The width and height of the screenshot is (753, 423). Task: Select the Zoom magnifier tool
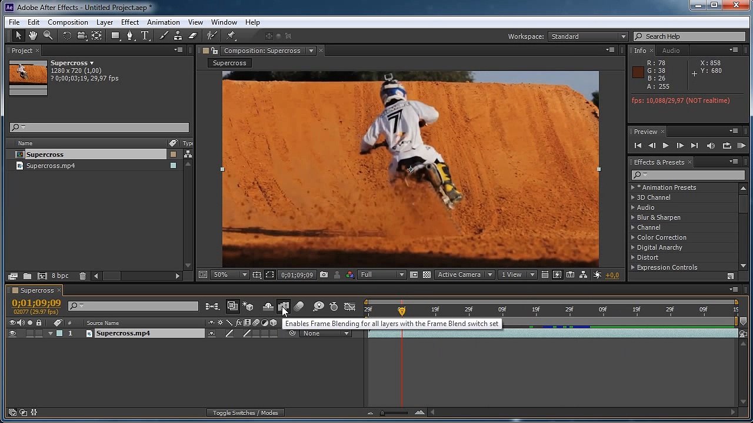point(48,36)
